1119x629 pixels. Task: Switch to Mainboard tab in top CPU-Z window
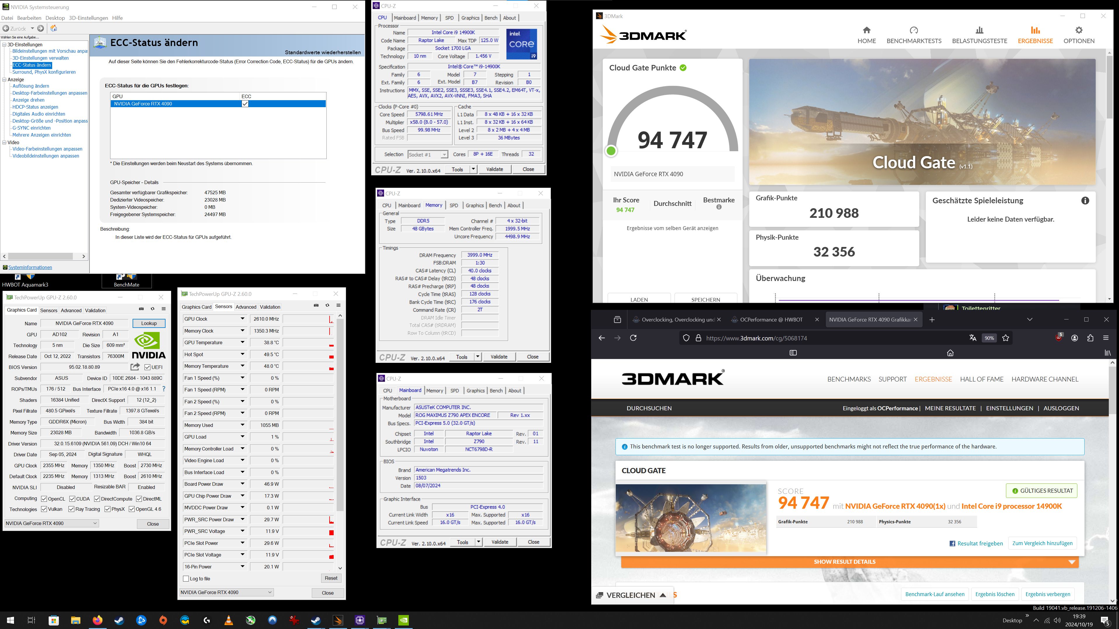[x=405, y=18]
